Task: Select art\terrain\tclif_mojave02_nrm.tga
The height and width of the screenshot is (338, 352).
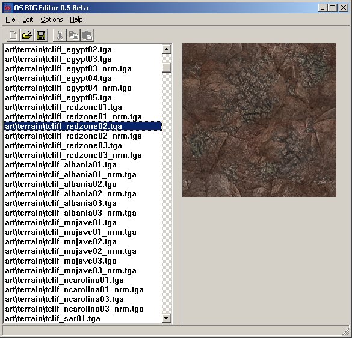Action: (x=82, y=252)
